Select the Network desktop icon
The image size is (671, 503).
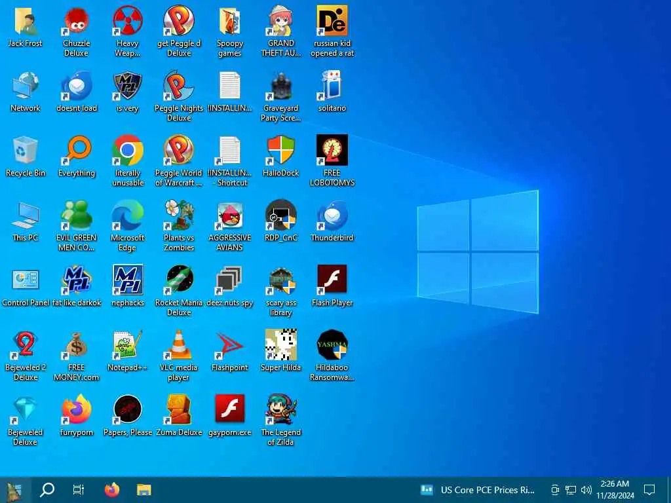pos(26,86)
